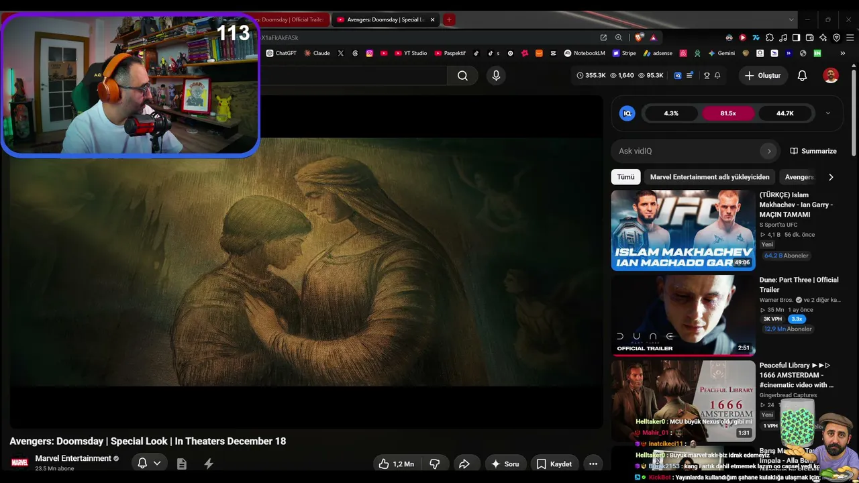
Task: Open Brave Rewards triangle icon
Action: point(653,38)
